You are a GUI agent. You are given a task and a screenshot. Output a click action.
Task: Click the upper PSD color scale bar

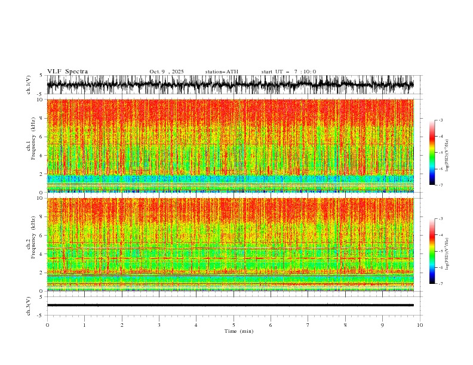tap(432, 153)
